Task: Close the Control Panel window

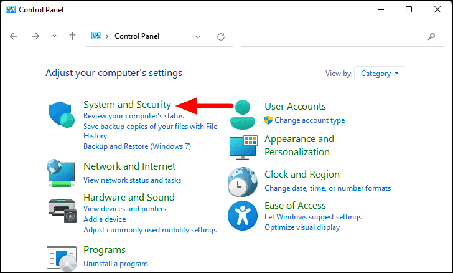Action: click(437, 9)
